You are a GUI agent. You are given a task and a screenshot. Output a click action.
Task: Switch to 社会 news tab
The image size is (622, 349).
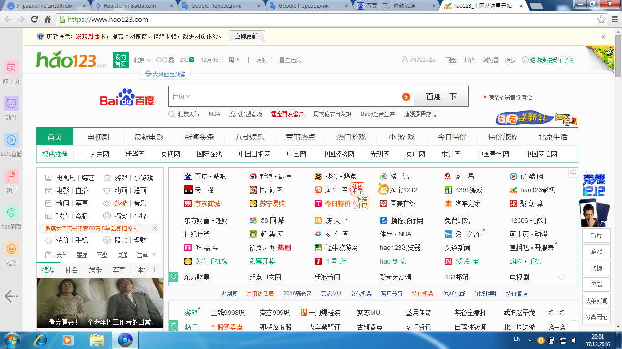point(71,270)
